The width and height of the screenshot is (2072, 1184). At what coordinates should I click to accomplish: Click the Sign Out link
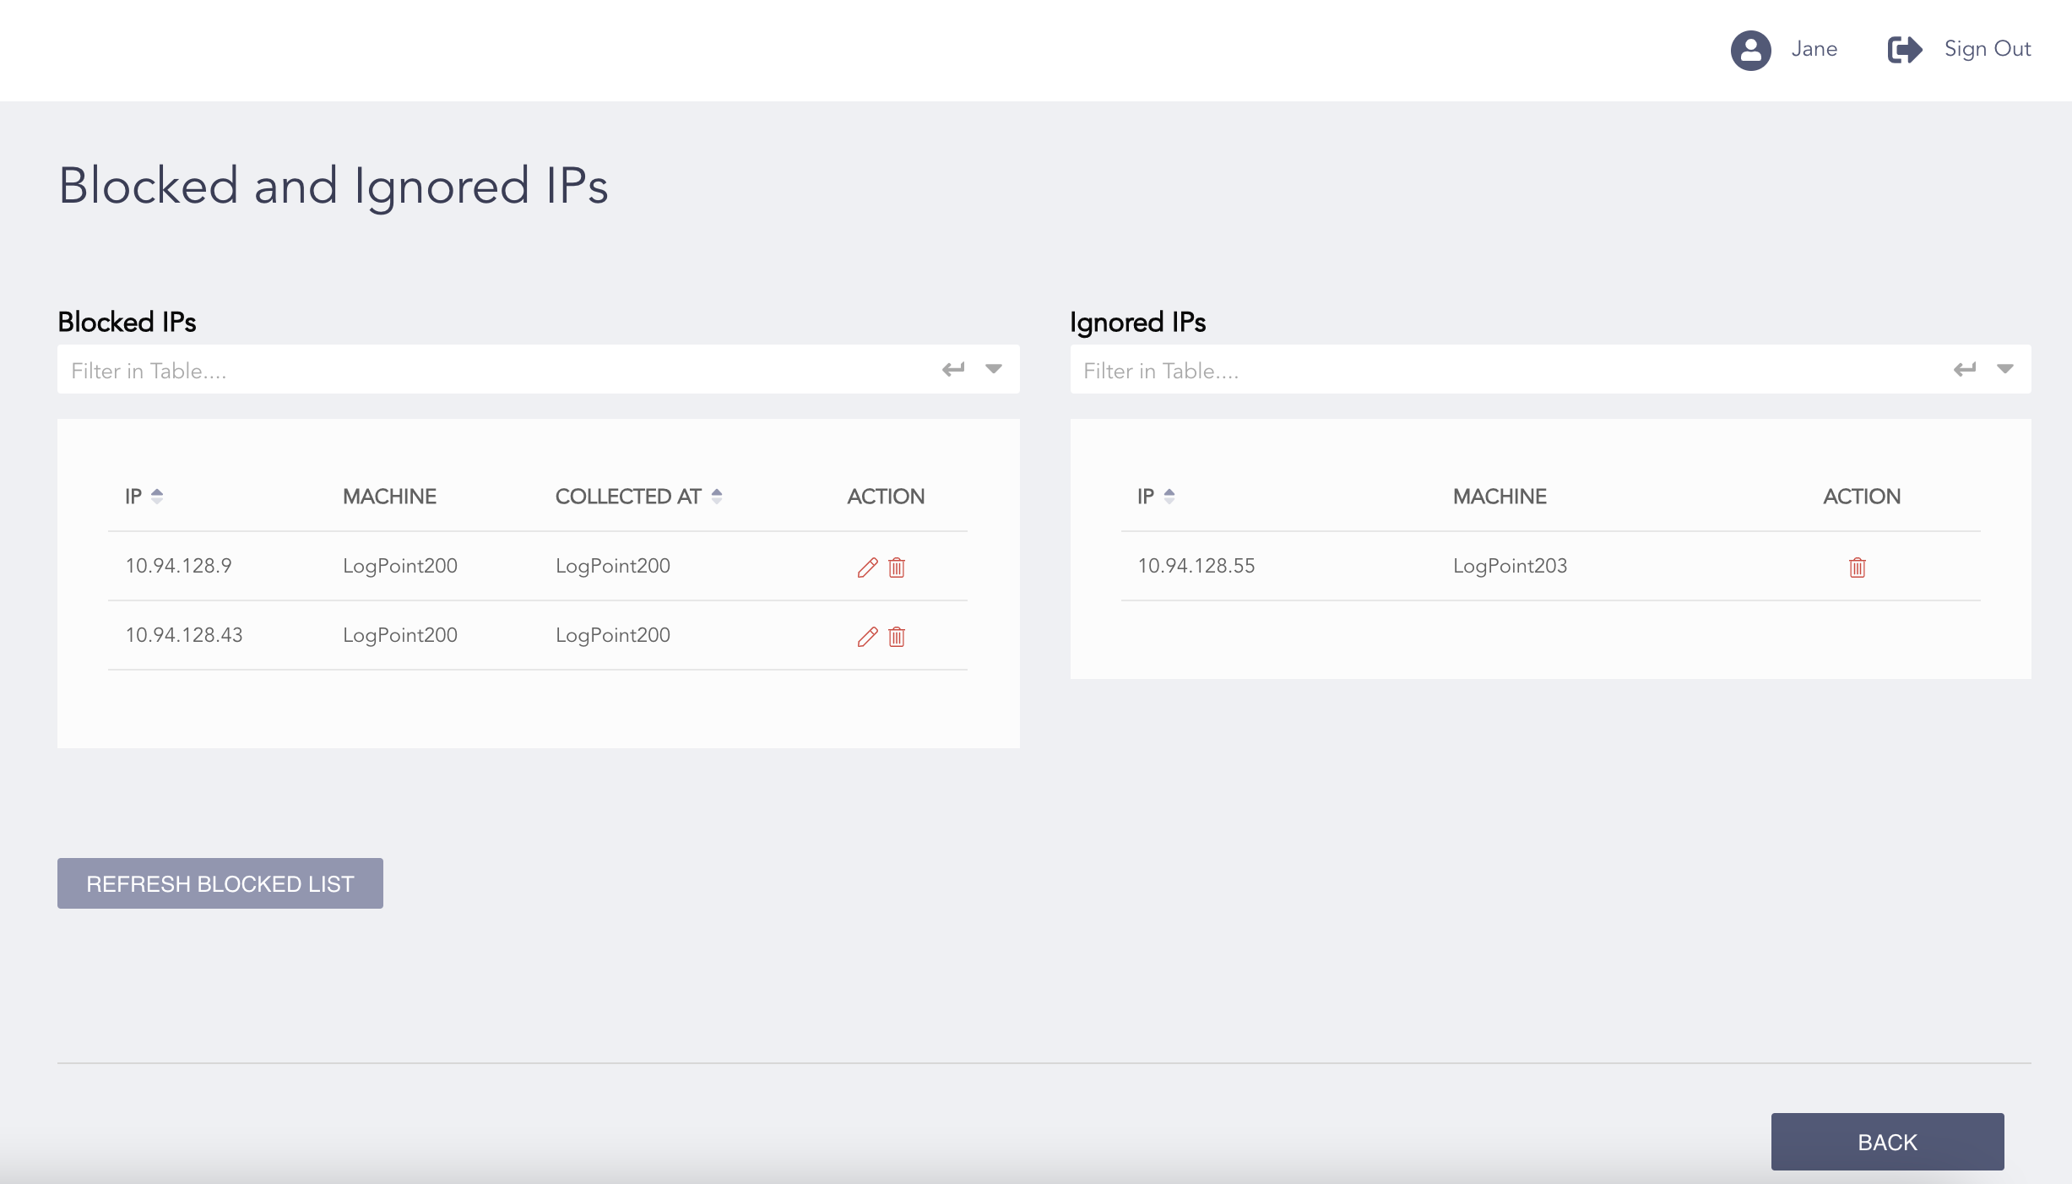point(1988,49)
